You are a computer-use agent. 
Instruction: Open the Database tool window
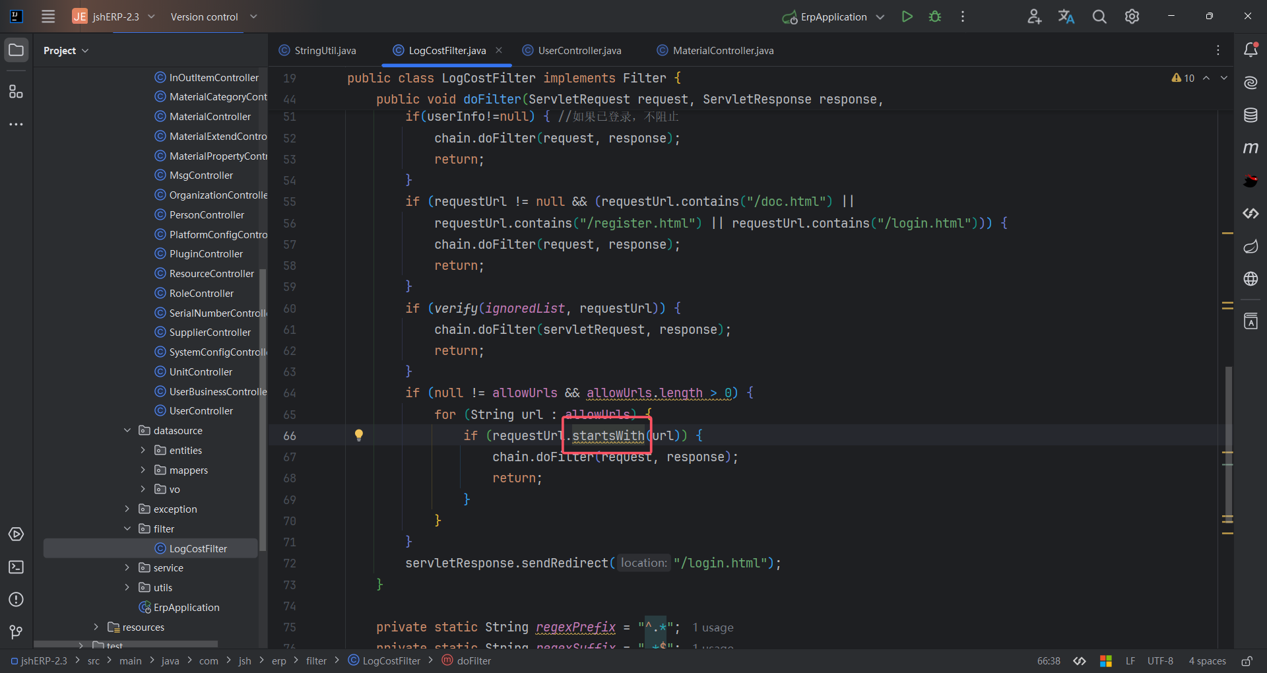[x=1251, y=115]
